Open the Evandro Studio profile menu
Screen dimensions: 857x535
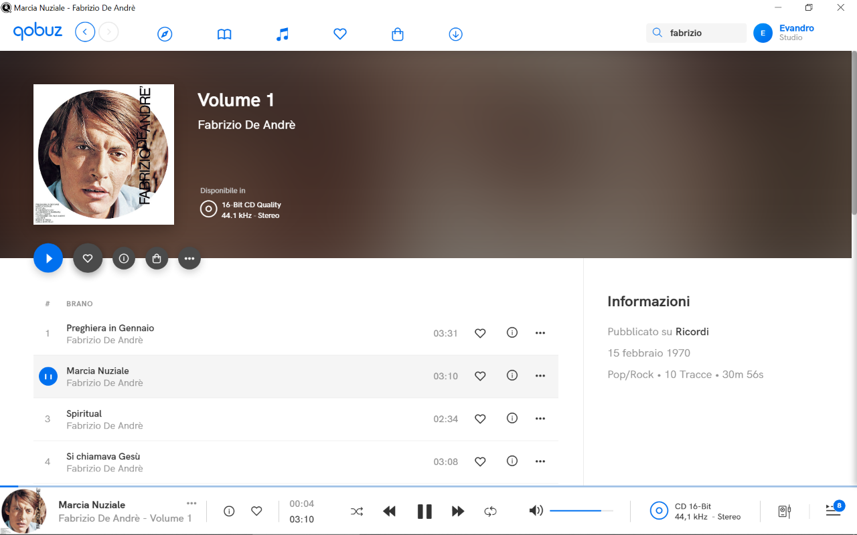point(796,33)
